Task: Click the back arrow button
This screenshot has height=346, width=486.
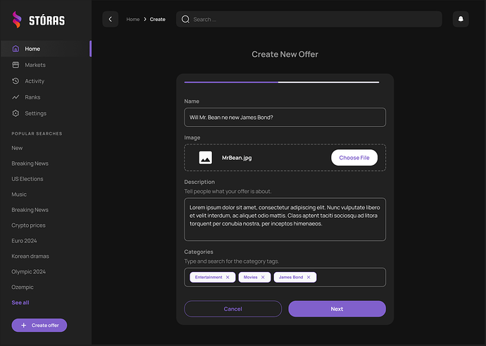Action: coord(110,19)
